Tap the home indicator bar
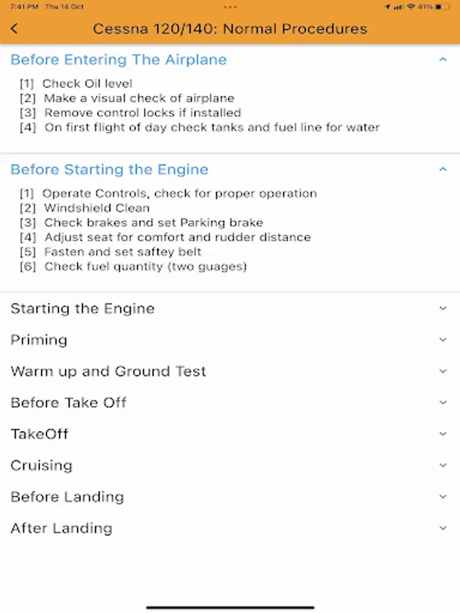Viewport: 460px width, 613px height. 230,607
